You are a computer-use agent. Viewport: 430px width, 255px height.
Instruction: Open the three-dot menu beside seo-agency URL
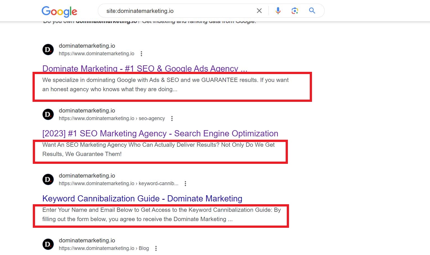[x=172, y=118]
